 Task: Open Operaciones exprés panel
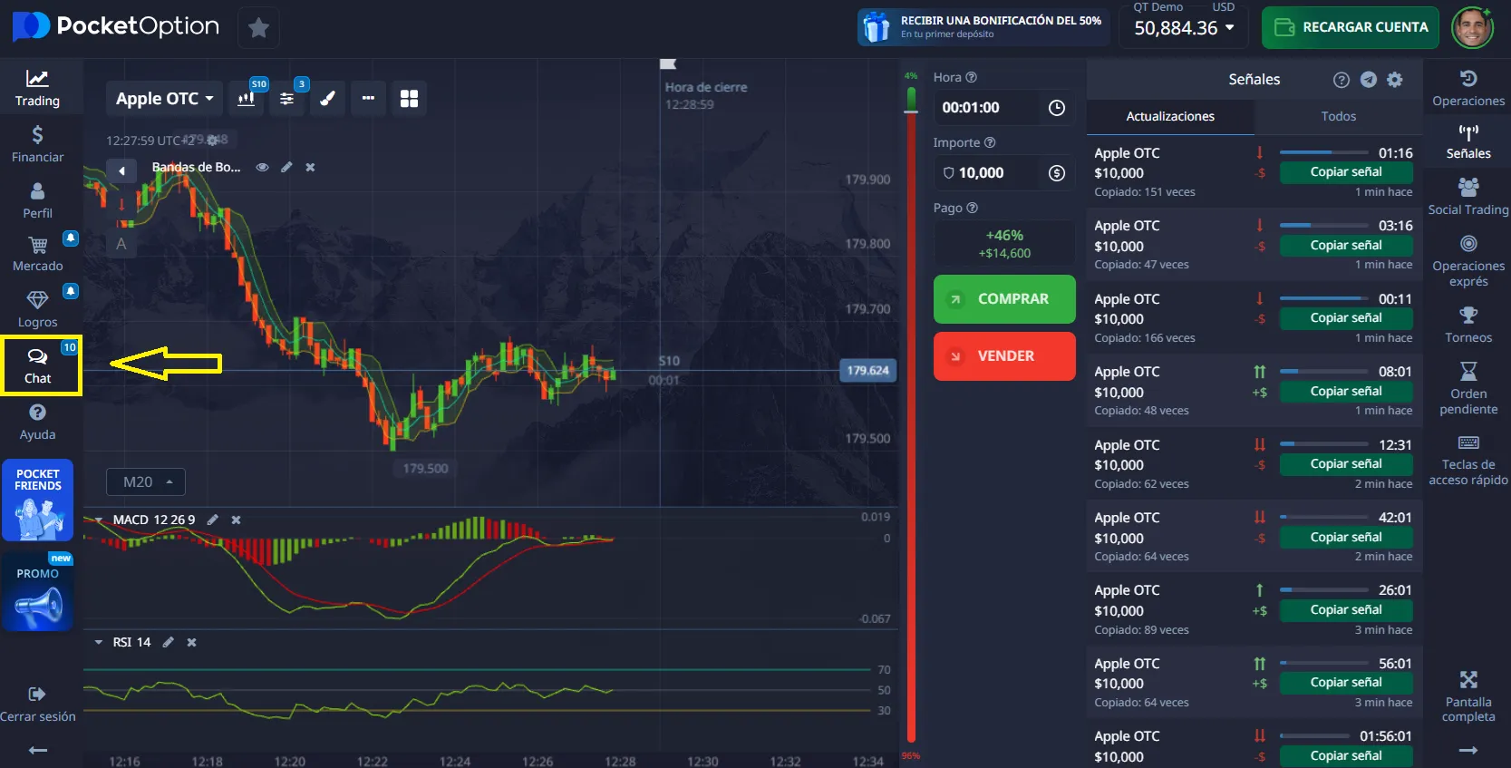coord(1468,261)
